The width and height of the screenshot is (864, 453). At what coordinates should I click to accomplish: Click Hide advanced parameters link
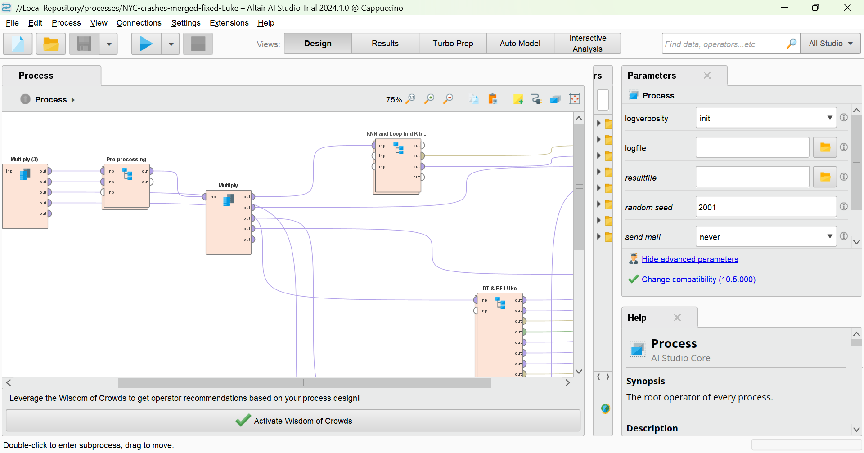pyautogui.click(x=690, y=259)
